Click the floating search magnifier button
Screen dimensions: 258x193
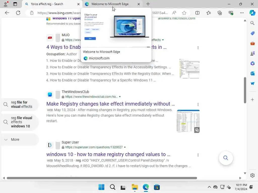[226, 158]
